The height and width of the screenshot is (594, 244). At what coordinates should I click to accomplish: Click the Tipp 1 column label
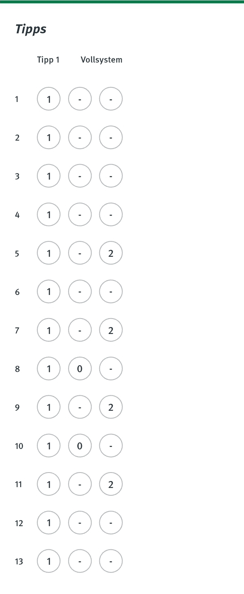[x=48, y=60]
